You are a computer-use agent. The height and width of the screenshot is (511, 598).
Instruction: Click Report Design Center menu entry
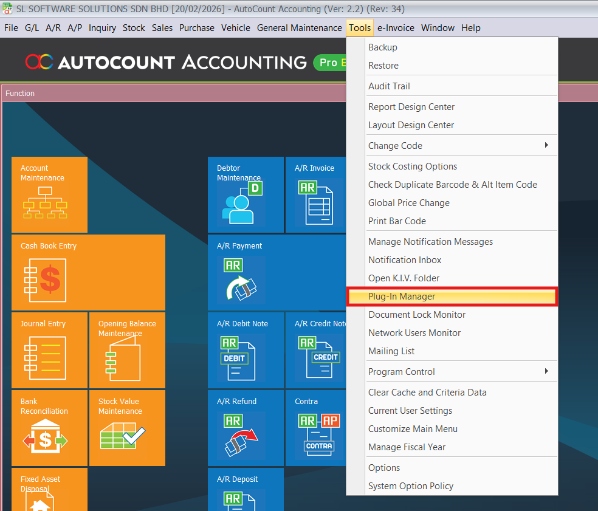pos(411,107)
